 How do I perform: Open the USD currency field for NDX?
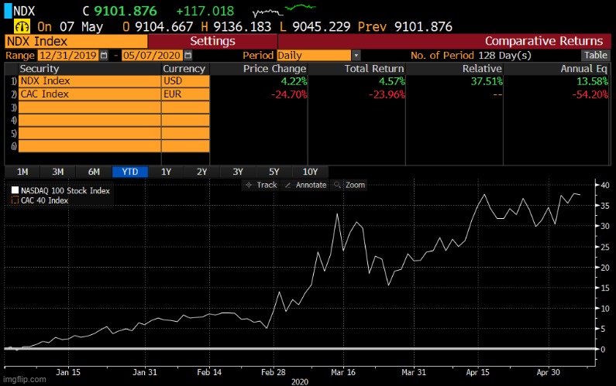[185, 81]
